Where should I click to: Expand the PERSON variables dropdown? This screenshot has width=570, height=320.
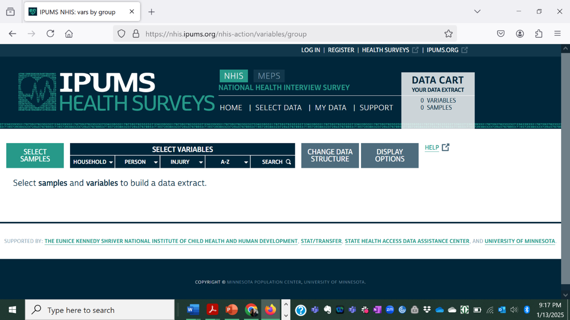[138, 162]
